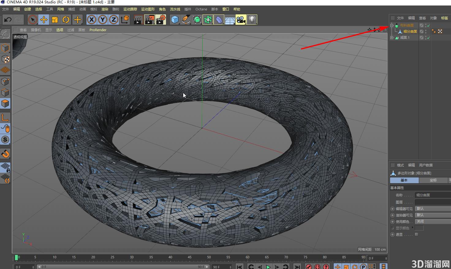
Task: Click the Play forward button
Action: [x=268, y=267]
